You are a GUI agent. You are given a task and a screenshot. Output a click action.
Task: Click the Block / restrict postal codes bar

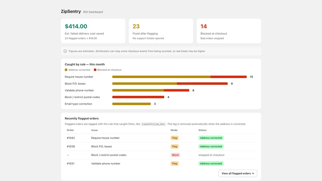[138, 97]
